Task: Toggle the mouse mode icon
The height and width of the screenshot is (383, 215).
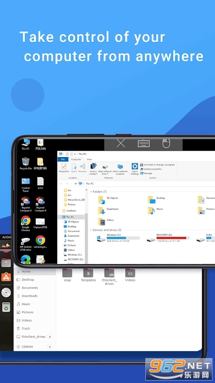Action: (166, 144)
